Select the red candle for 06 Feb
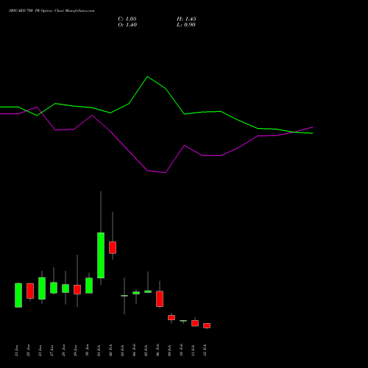The width and height of the screenshot is (368, 368). pos(160,299)
